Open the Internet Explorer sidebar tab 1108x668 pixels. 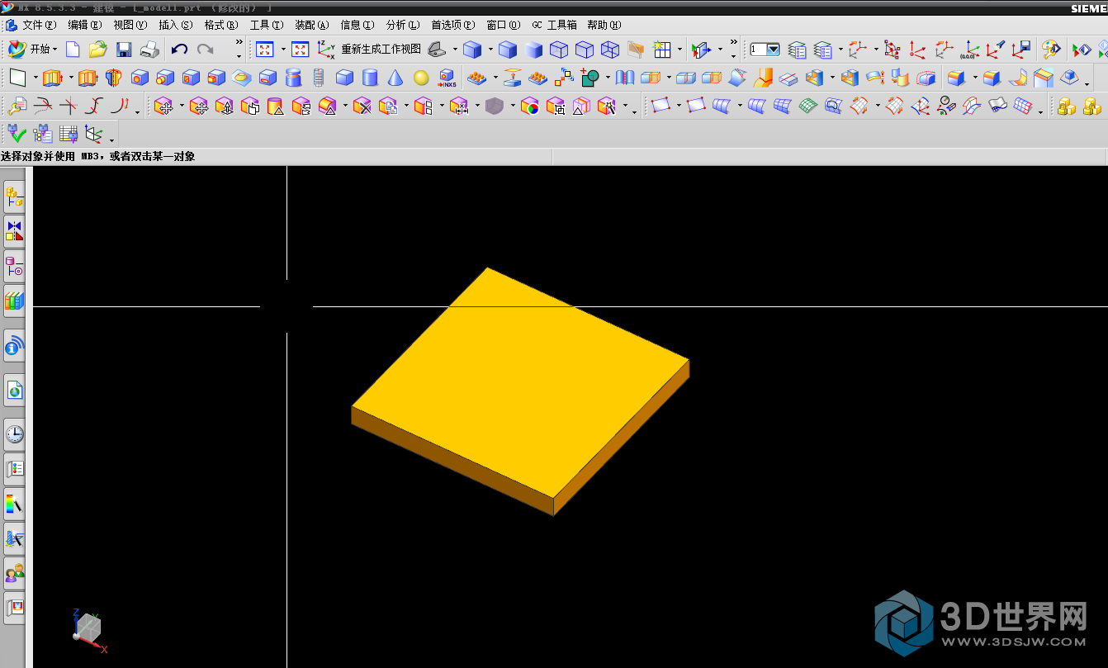tap(15, 390)
